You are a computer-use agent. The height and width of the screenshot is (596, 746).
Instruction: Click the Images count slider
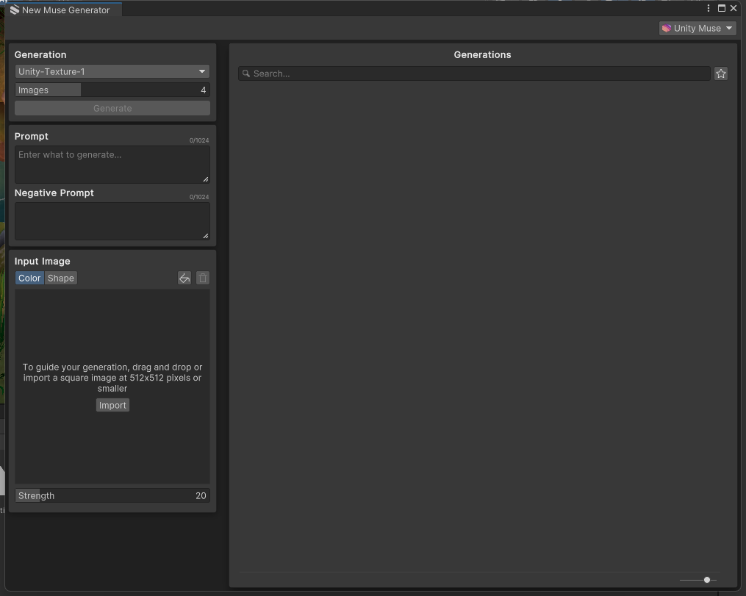point(112,90)
